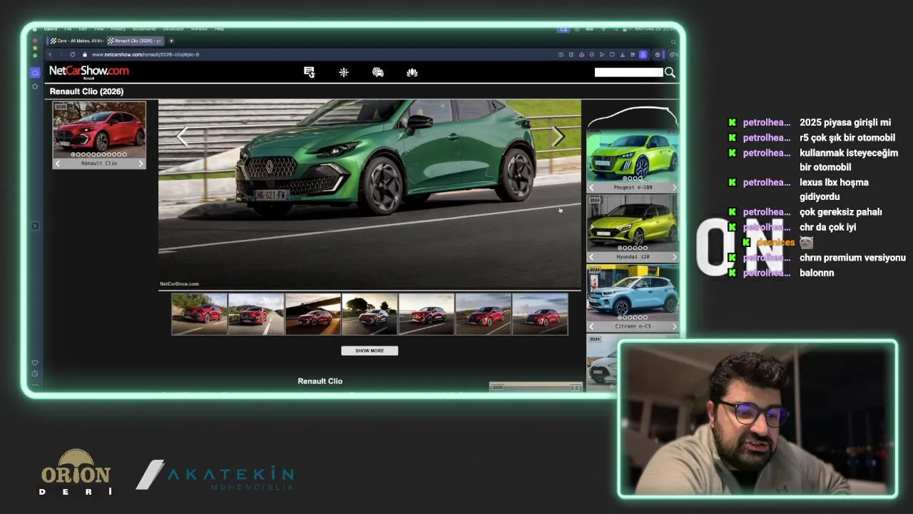This screenshot has width=913, height=514.
Task: Select the second thumbnail in the photo strip
Action: coord(256,314)
